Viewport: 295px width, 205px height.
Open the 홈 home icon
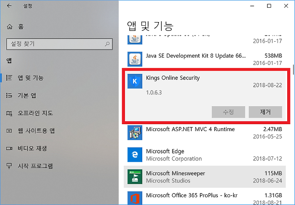[9, 27]
